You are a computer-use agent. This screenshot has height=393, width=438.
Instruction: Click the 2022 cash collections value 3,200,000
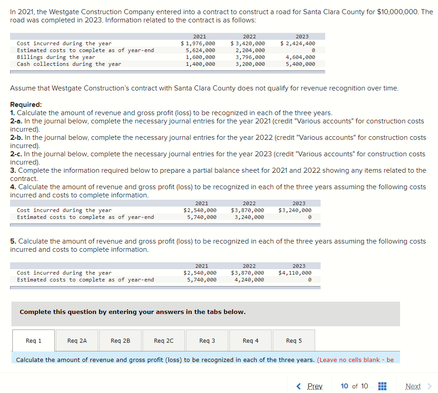250,64
